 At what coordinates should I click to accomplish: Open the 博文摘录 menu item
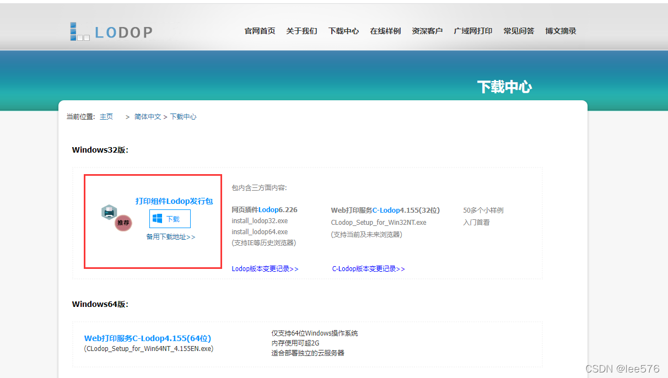click(561, 31)
